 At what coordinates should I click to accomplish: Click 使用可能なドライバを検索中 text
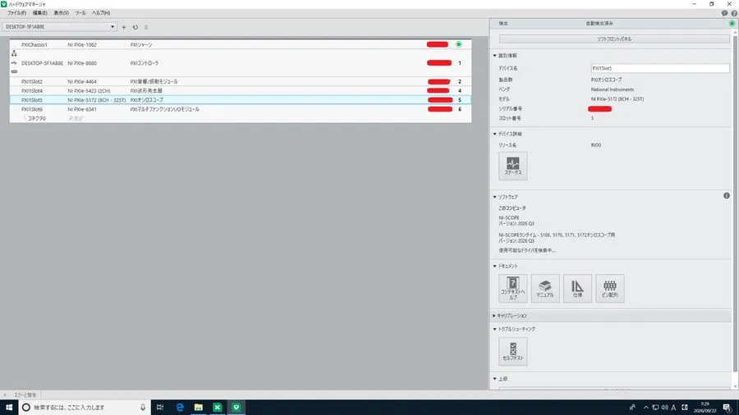click(527, 250)
